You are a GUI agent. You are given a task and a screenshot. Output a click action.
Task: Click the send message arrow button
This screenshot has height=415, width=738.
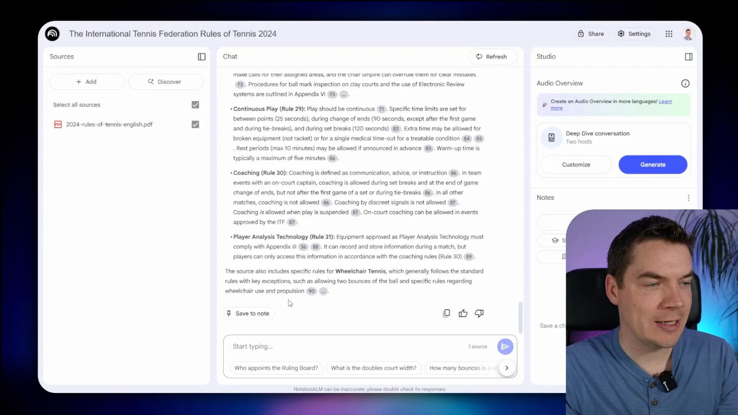pos(505,347)
